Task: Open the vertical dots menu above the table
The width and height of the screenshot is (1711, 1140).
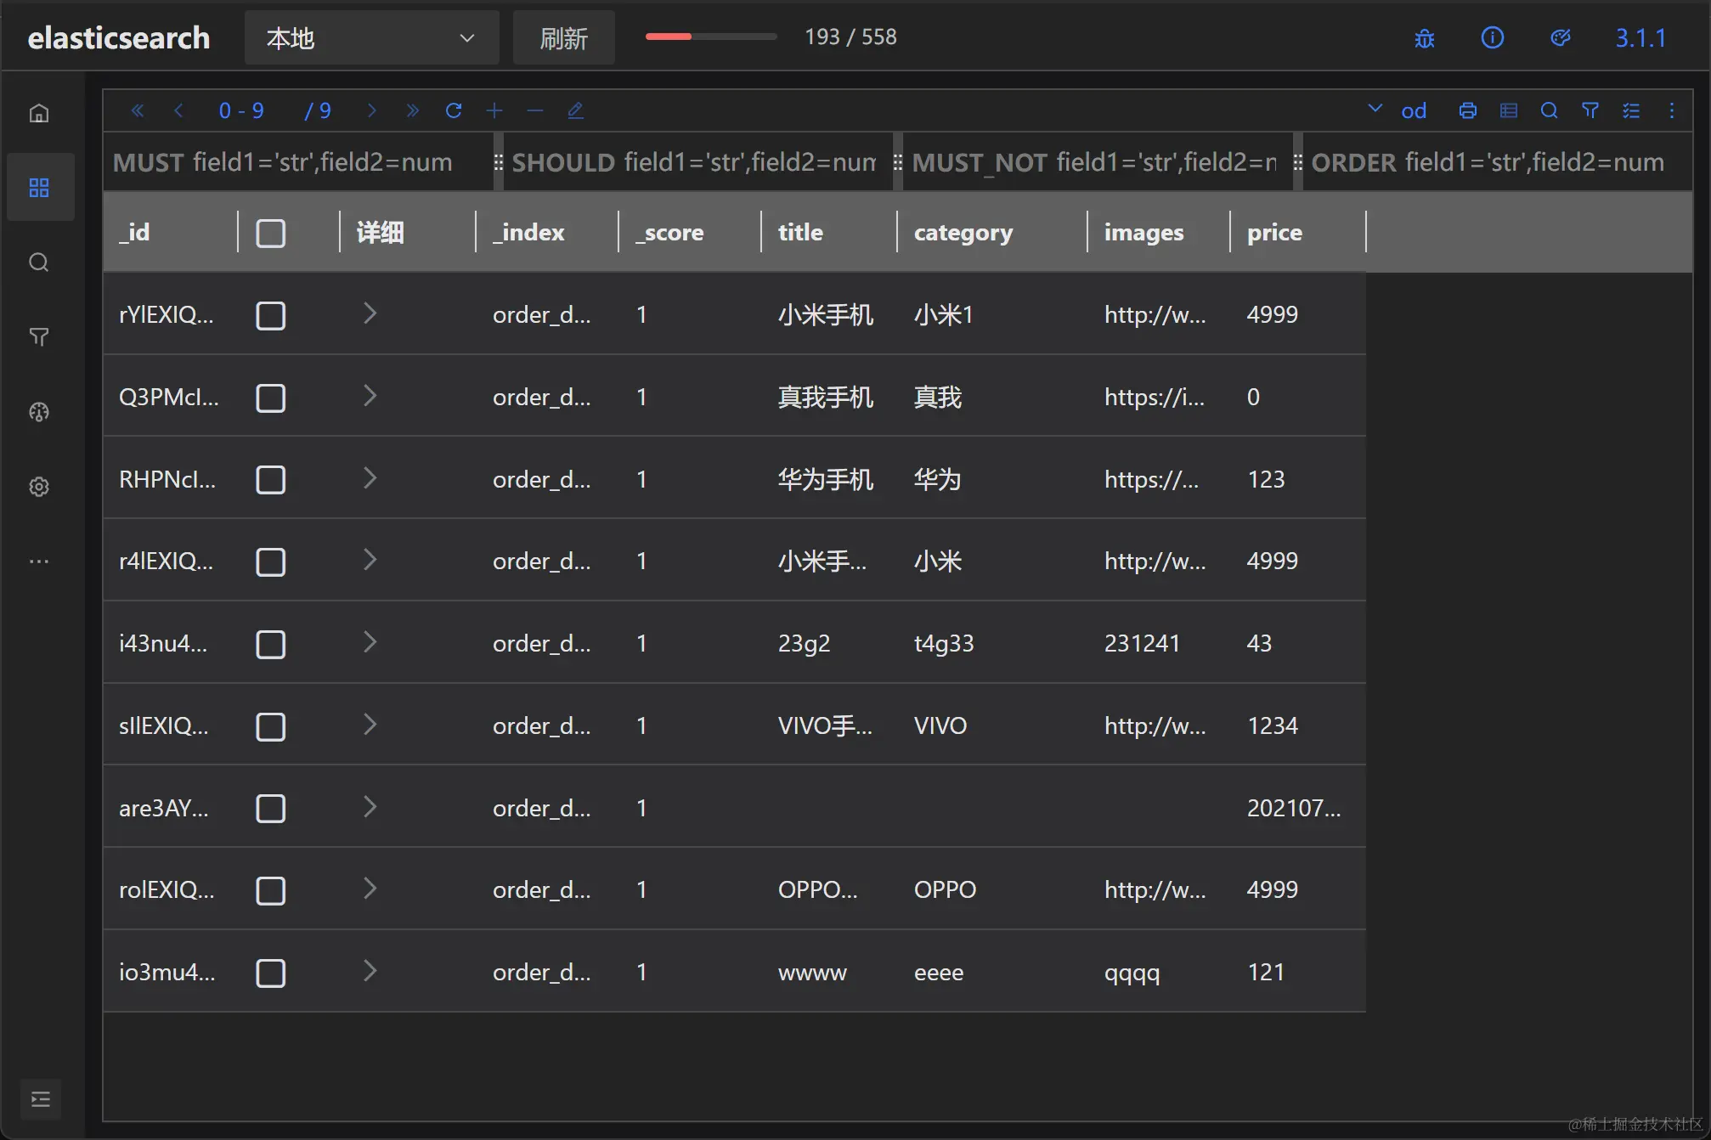Action: coord(1671,110)
